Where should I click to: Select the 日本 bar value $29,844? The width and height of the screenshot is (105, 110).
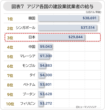click(76, 37)
